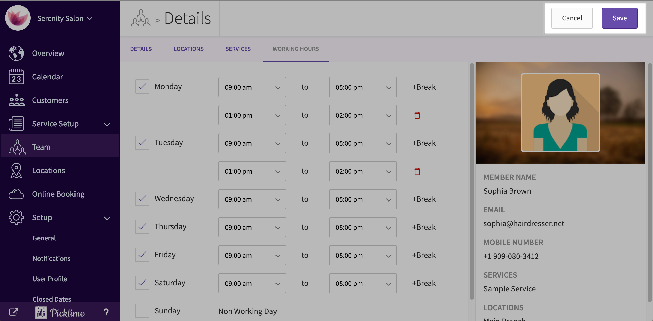
Task: Open Monday's start time dropdown
Action: tap(252, 87)
